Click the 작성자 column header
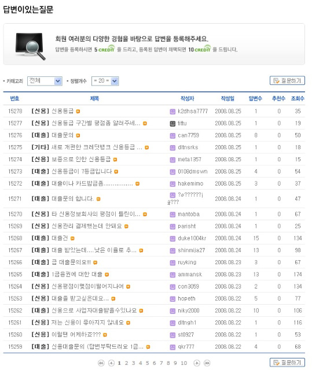The width and height of the screenshot is (312, 370). (188, 99)
